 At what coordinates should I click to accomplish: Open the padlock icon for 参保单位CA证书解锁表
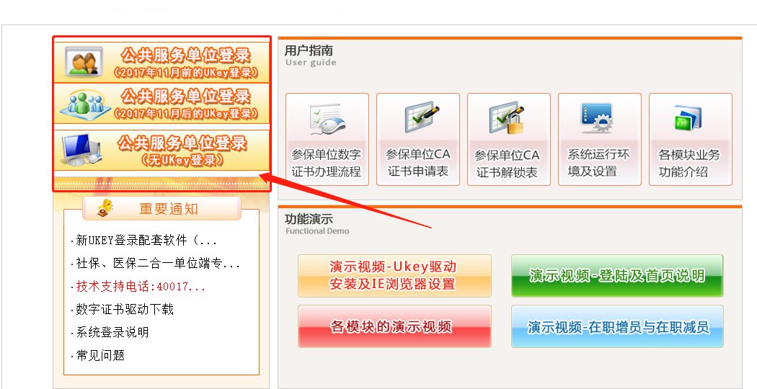click(508, 118)
